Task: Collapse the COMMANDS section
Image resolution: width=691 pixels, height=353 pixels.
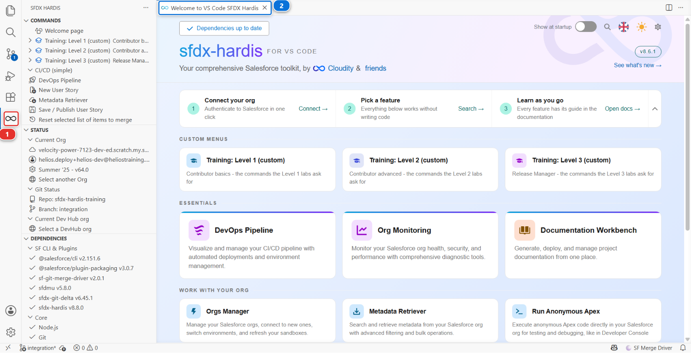Action: pos(26,20)
